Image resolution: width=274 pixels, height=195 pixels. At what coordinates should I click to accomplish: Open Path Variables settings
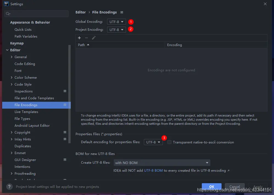[x=26, y=36]
